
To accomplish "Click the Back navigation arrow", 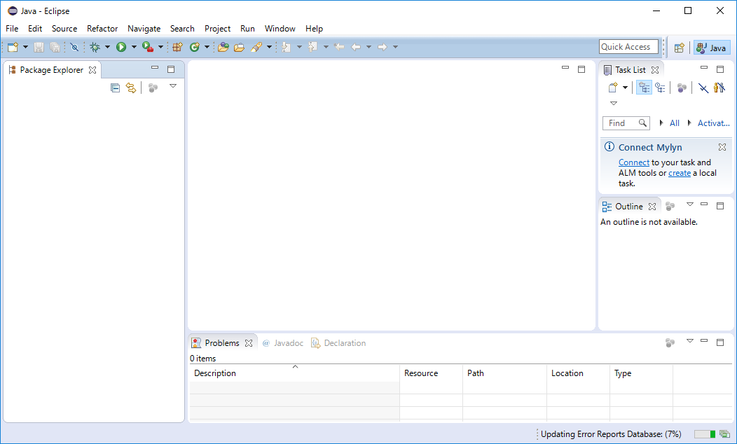I will click(x=357, y=47).
